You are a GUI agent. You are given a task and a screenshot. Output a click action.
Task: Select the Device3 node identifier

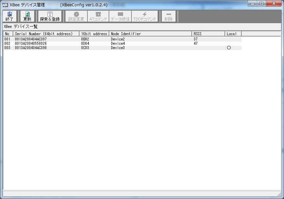coord(118,48)
